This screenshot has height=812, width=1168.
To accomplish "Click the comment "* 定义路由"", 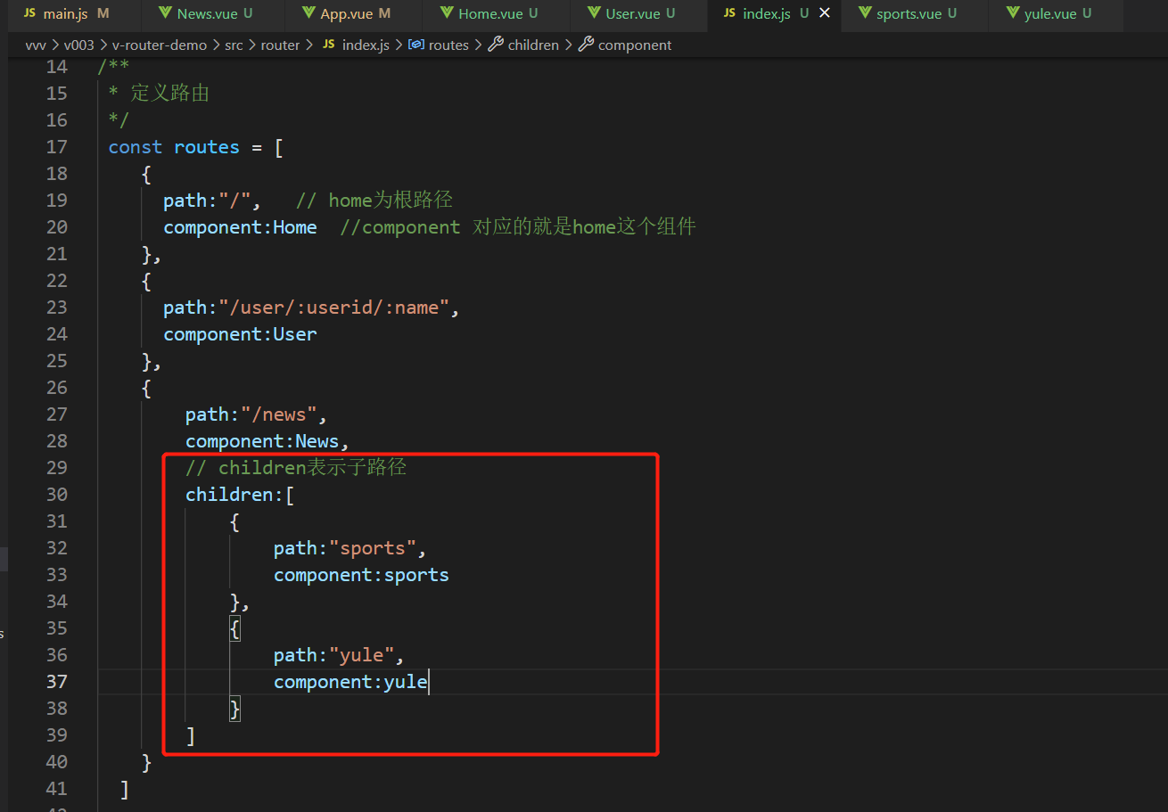I will point(159,93).
